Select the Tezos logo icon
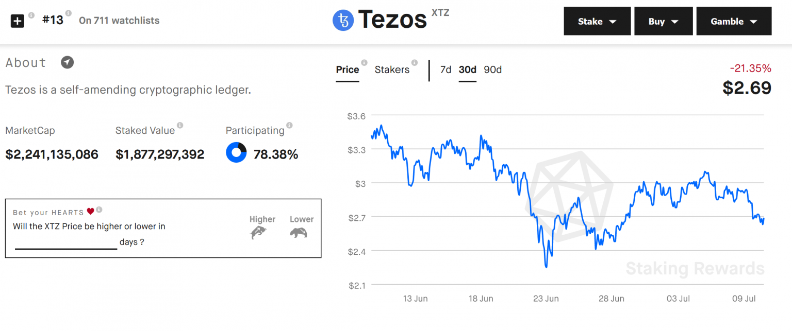792x331 pixels. (x=343, y=20)
